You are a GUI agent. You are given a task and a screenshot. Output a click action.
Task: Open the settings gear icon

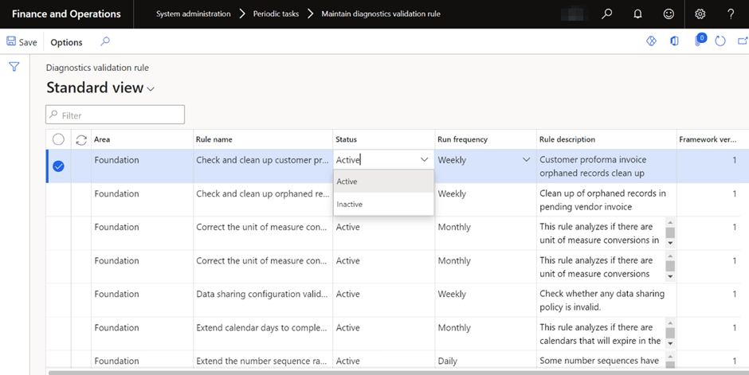(x=700, y=14)
